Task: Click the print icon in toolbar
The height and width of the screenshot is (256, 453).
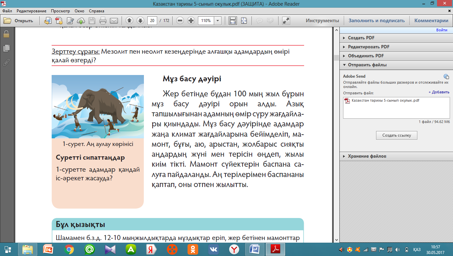Action: tap(103, 21)
